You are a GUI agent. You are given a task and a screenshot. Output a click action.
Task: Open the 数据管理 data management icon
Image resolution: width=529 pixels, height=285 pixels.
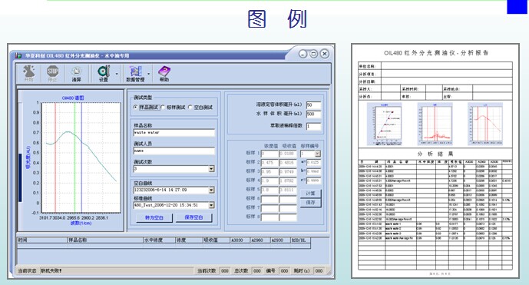coord(135,74)
